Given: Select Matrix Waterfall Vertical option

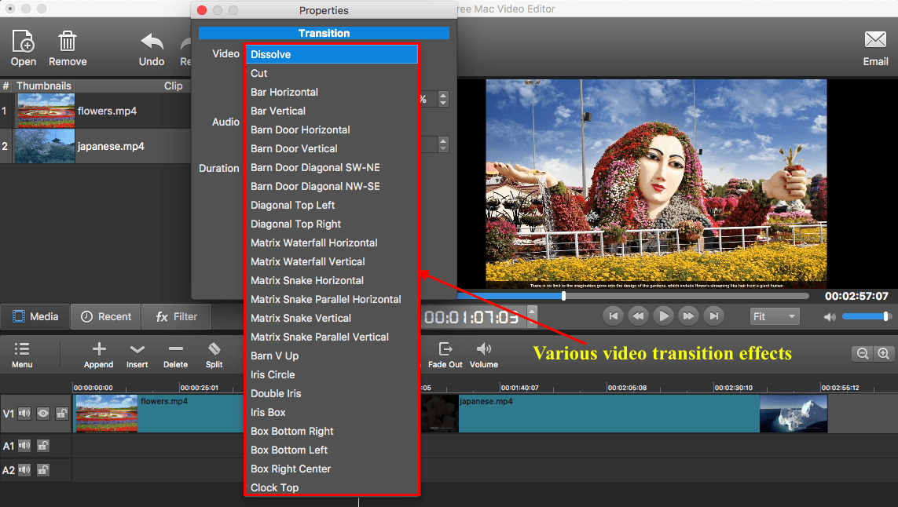Looking at the screenshot, I should click(x=332, y=261).
